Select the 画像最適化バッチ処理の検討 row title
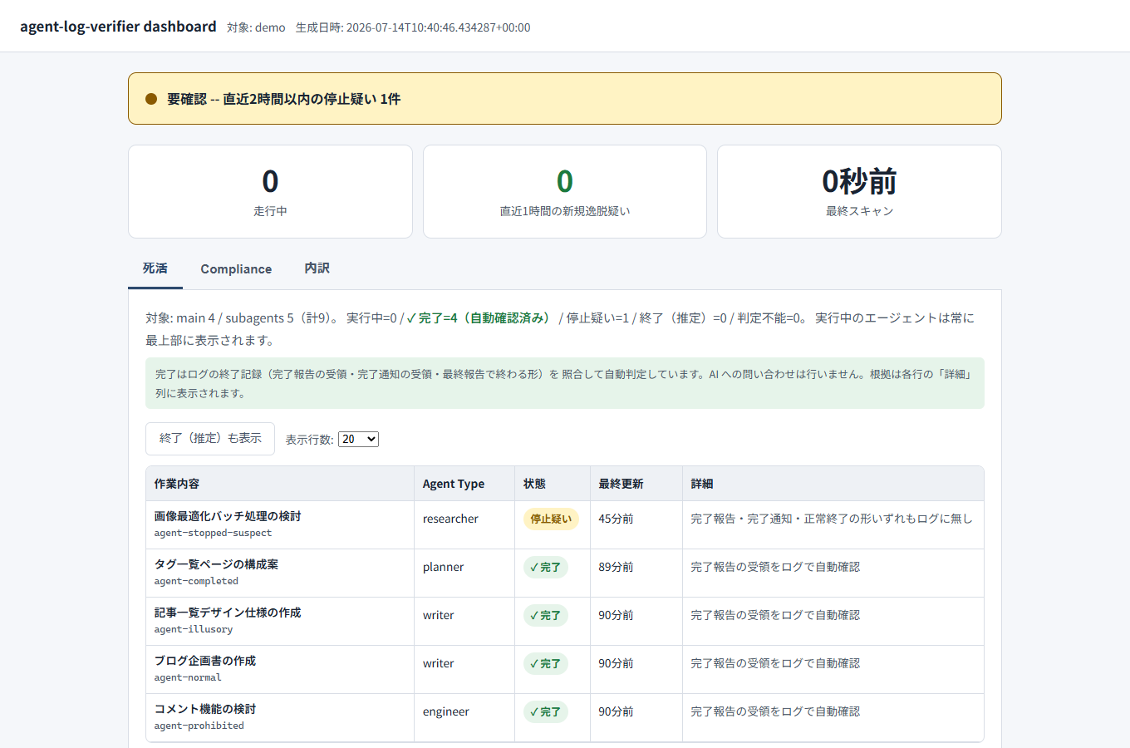1130x748 pixels. pos(228,516)
